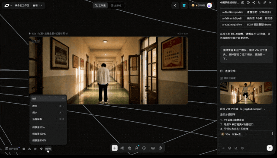Click the node-connection icon in bottom toolbar

coord(122,148)
